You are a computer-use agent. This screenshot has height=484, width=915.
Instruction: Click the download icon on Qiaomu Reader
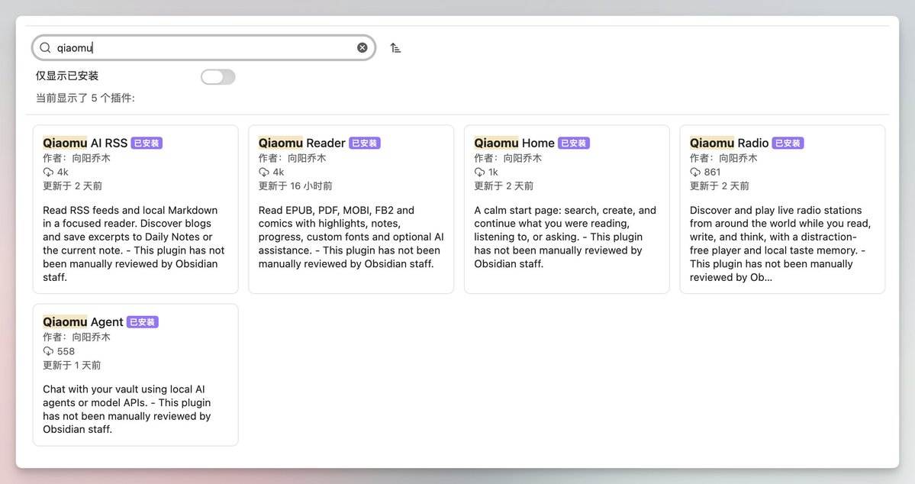click(264, 173)
